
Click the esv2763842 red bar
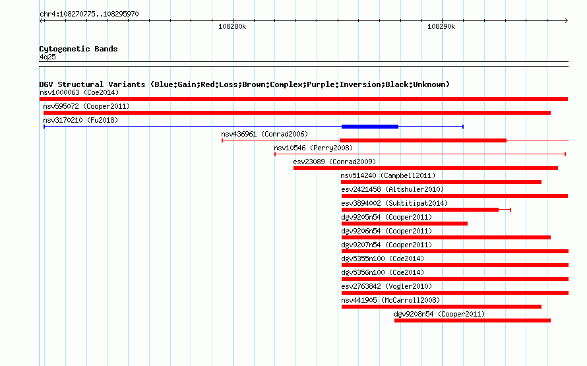[455, 293]
